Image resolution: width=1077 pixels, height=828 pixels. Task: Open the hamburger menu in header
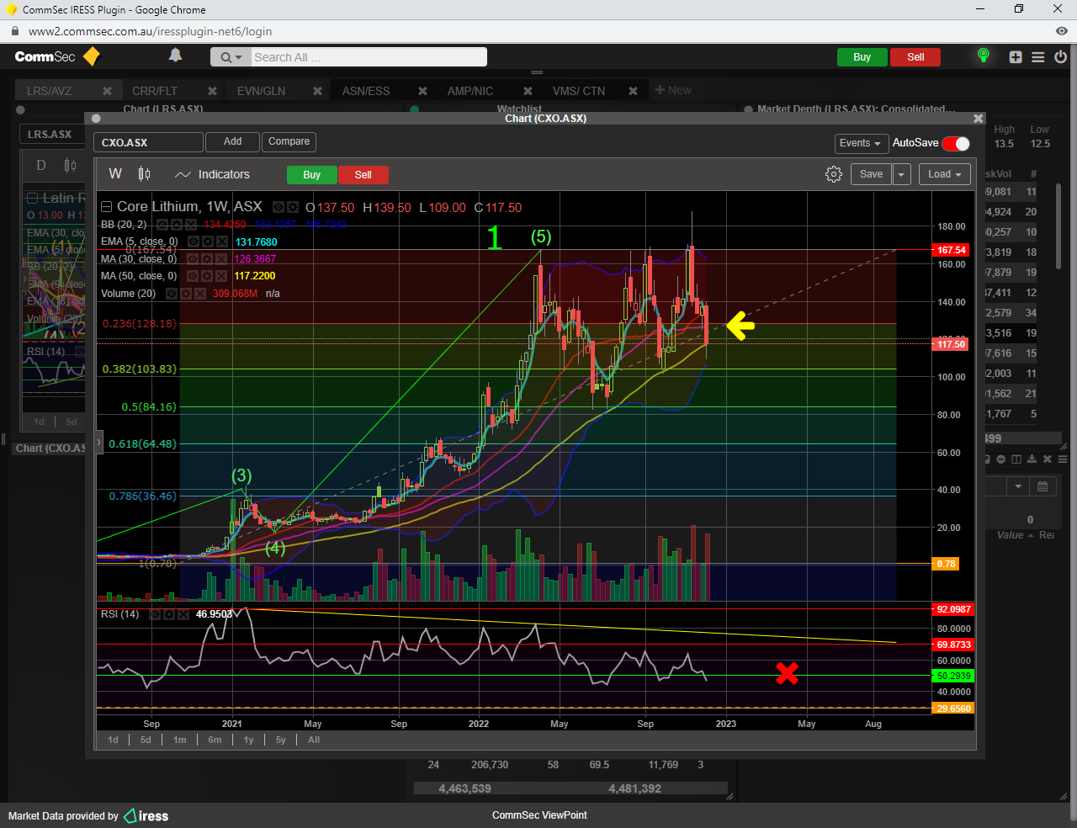click(x=1038, y=57)
